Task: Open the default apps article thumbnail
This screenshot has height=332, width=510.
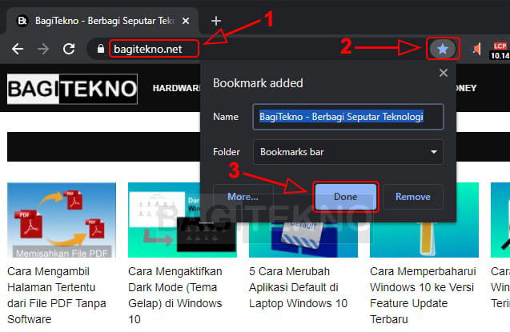Action: point(303,240)
